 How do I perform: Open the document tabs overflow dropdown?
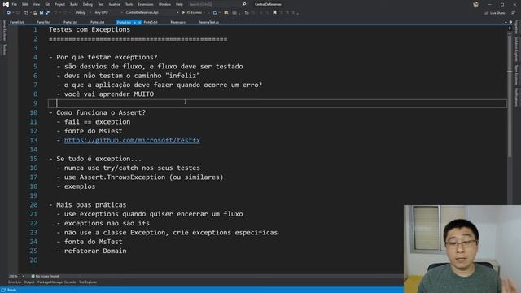[x=506, y=22]
